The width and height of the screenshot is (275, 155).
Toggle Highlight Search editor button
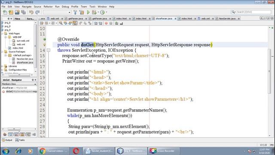(x=75, y=23)
